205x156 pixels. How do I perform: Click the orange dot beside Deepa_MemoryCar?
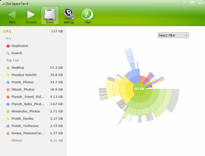coord(8,133)
